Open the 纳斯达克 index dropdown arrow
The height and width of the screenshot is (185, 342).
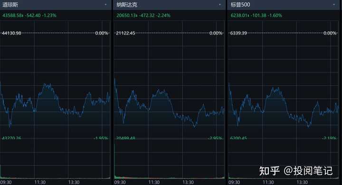(219, 5)
